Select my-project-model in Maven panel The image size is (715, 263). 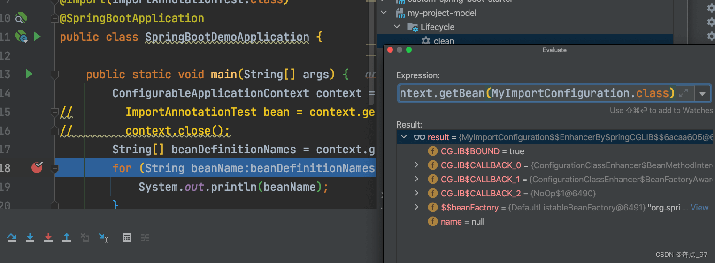(442, 13)
